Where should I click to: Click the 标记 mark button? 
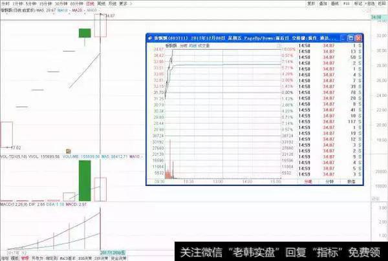click(358, 3)
